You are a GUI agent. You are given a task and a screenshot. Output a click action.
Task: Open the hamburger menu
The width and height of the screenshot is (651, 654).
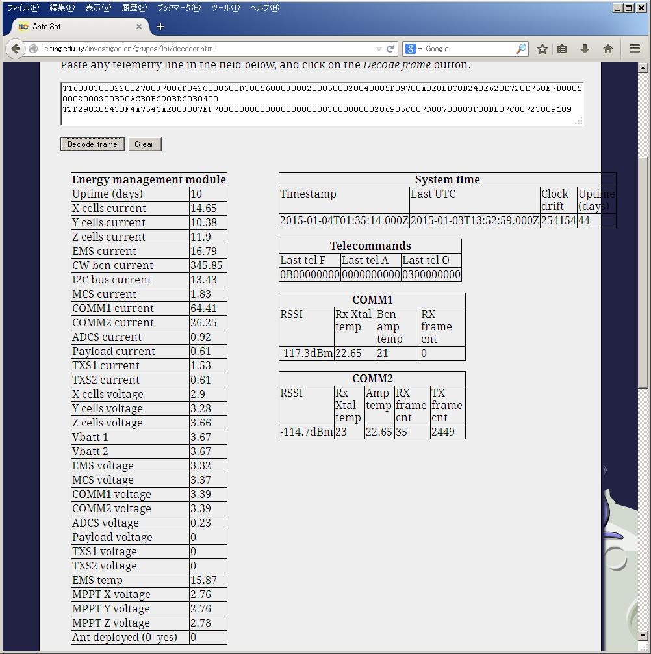[x=634, y=49]
